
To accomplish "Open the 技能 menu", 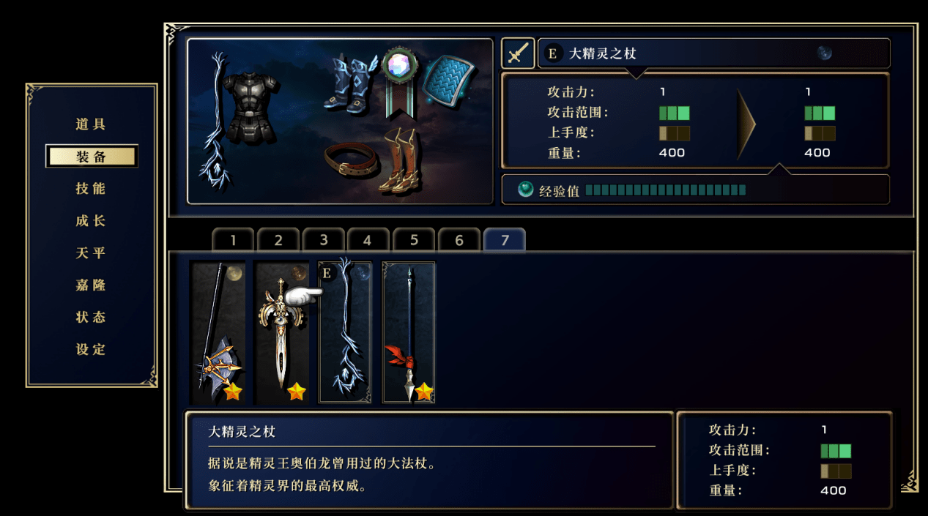I will (x=91, y=189).
